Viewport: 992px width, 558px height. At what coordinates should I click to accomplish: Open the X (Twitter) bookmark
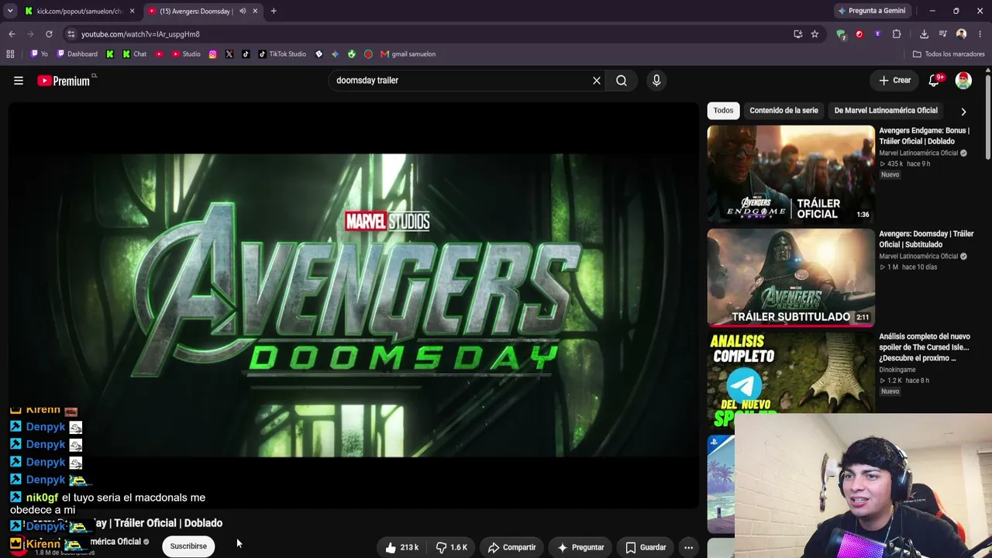[229, 54]
